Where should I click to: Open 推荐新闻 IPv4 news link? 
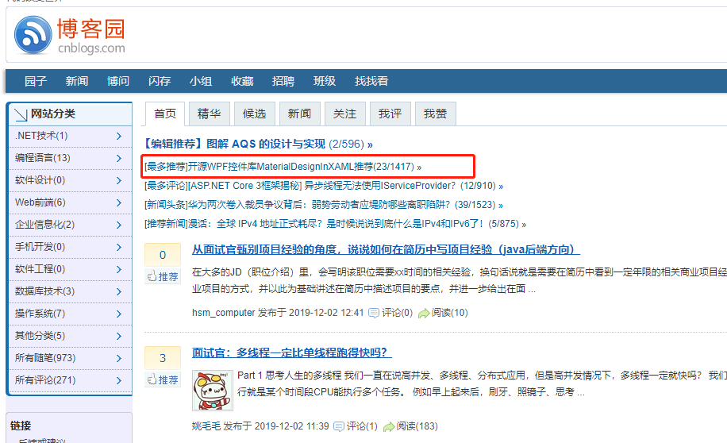[x=335, y=224]
